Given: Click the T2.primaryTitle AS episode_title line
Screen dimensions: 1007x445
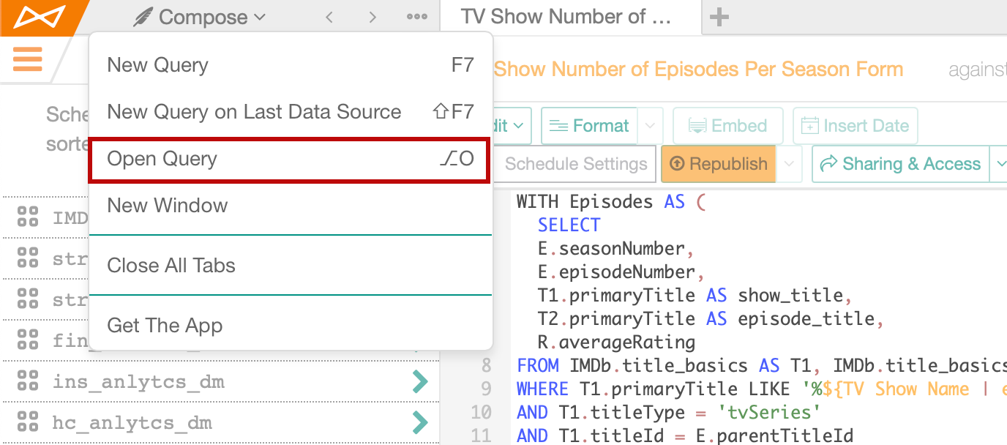Looking at the screenshot, I should [x=711, y=318].
